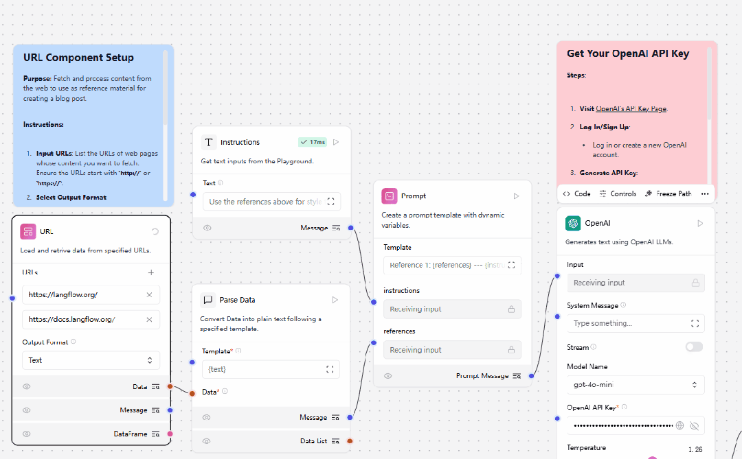Screen dimensions: 742x459
Task: Click the Prompt component icon
Action: tap(390, 196)
